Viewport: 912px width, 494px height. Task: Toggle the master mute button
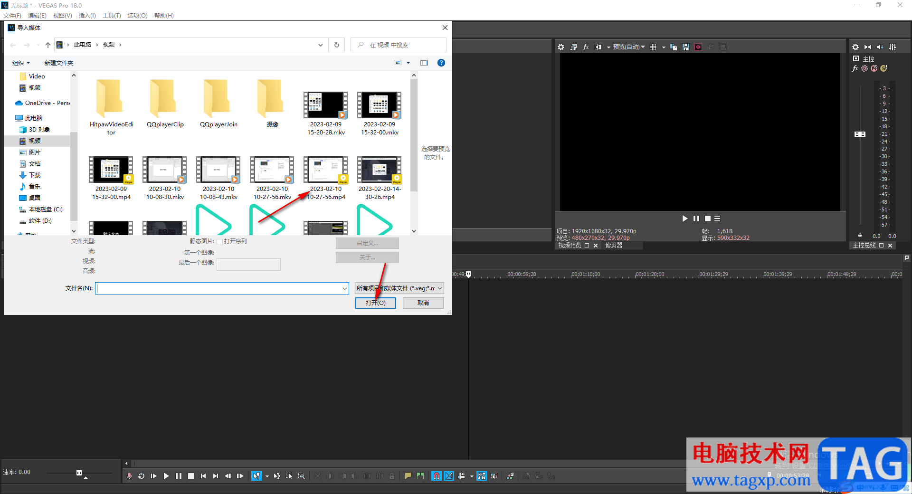874,68
